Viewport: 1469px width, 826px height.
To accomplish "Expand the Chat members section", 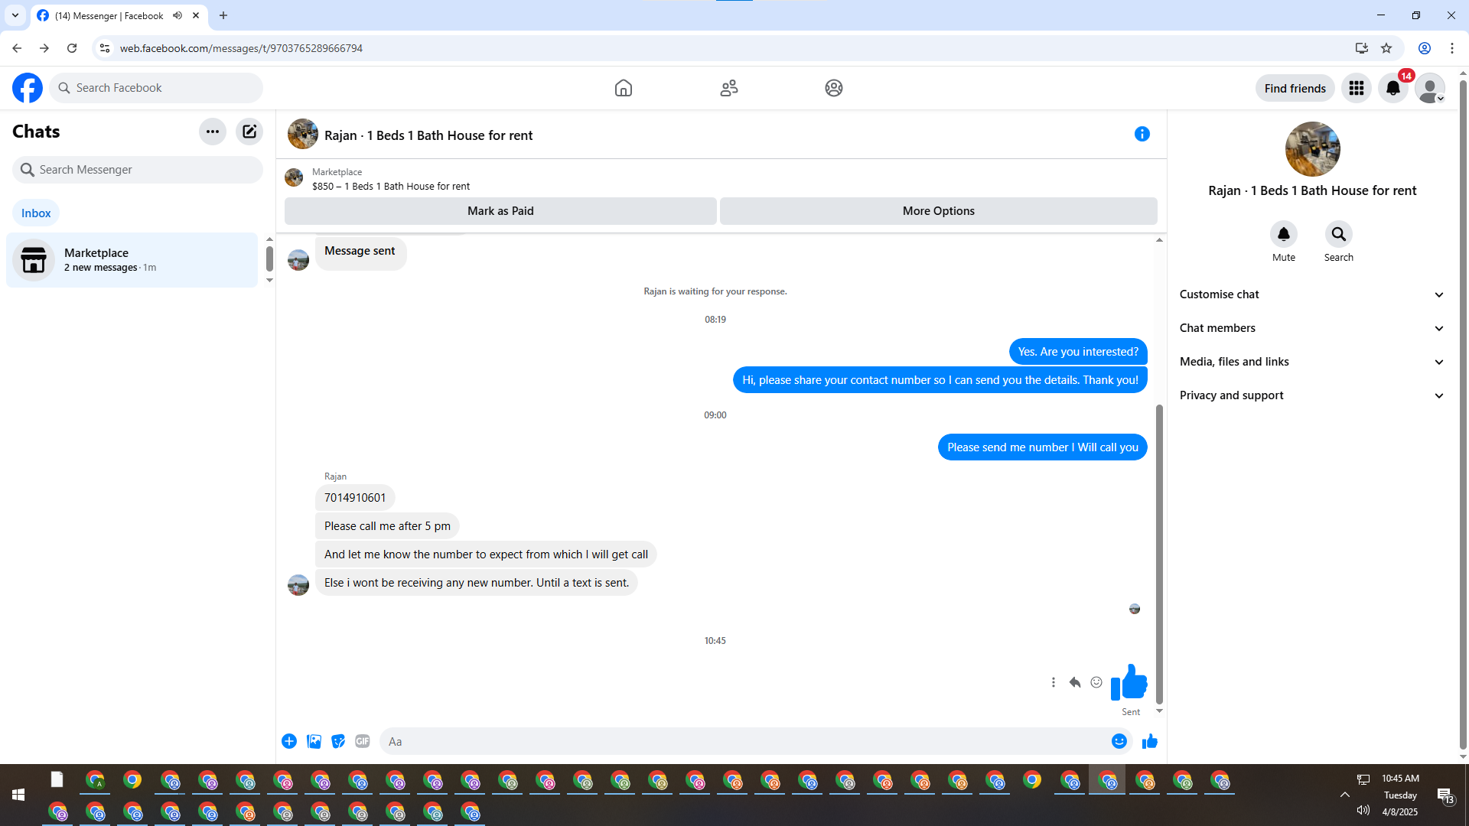I will [1311, 328].
